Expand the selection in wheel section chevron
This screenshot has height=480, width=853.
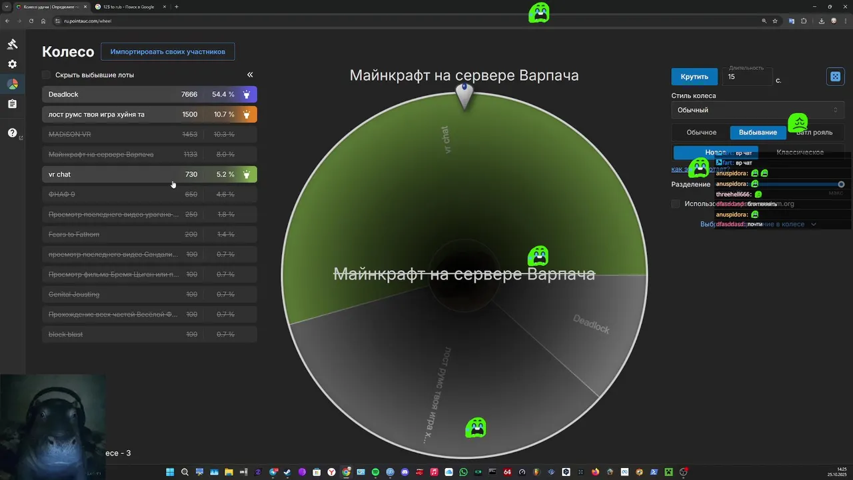(813, 224)
